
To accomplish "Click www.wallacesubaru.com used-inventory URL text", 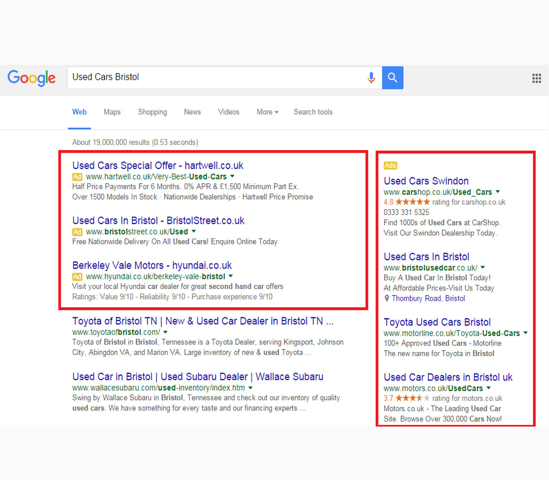I will pos(159,388).
